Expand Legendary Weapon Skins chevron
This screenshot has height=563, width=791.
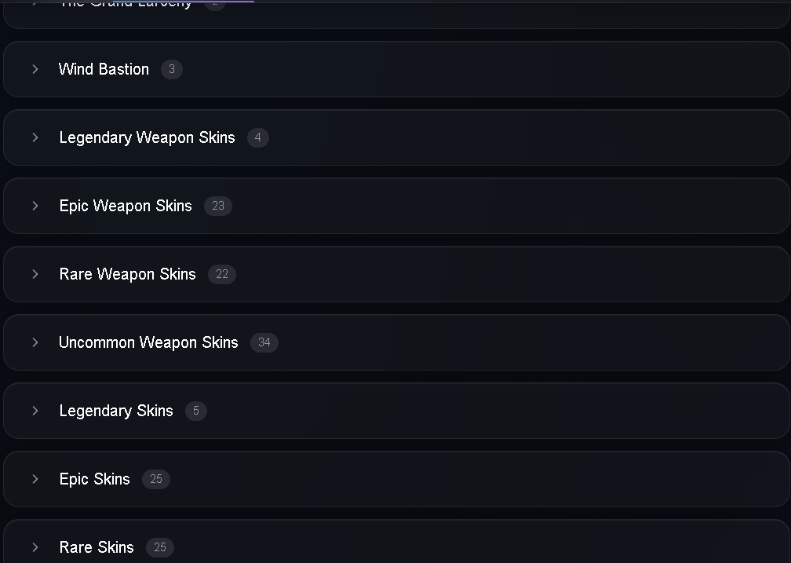35,137
